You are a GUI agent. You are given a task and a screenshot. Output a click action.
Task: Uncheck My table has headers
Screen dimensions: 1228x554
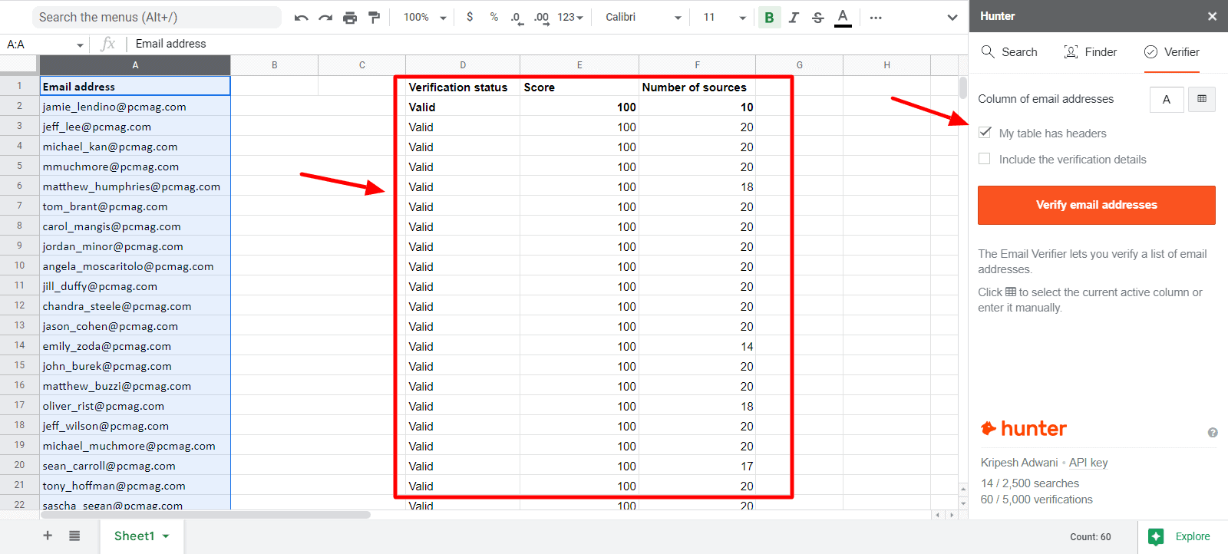(x=985, y=133)
